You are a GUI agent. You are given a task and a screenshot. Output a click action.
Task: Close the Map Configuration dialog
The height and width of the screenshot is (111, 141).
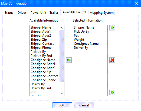tap(137, 4)
